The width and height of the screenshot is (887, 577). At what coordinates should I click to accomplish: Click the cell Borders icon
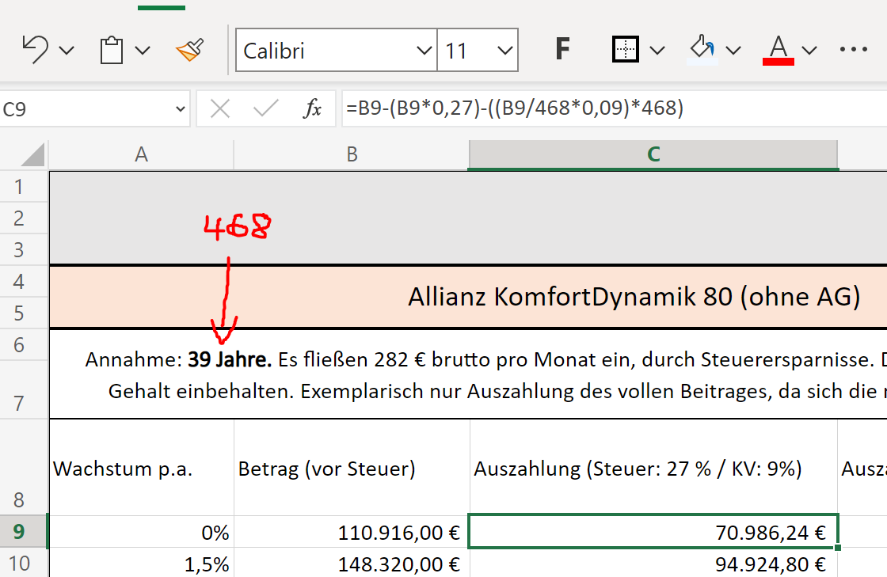click(626, 49)
